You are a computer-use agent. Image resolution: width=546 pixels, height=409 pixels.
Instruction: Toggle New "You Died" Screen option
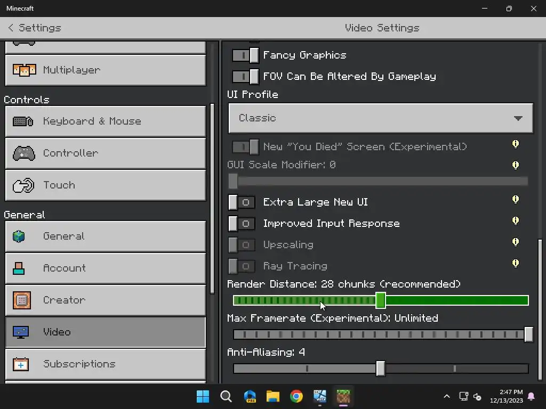[245, 147]
